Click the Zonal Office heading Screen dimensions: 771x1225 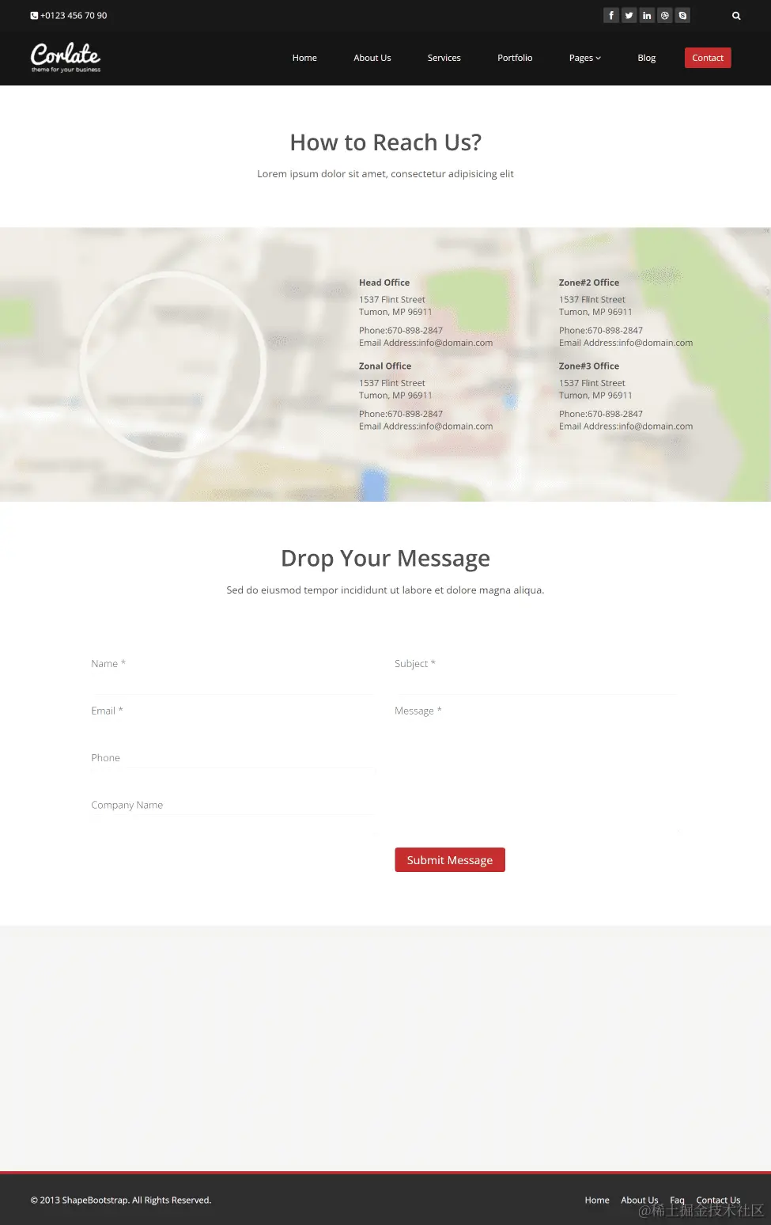point(385,366)
